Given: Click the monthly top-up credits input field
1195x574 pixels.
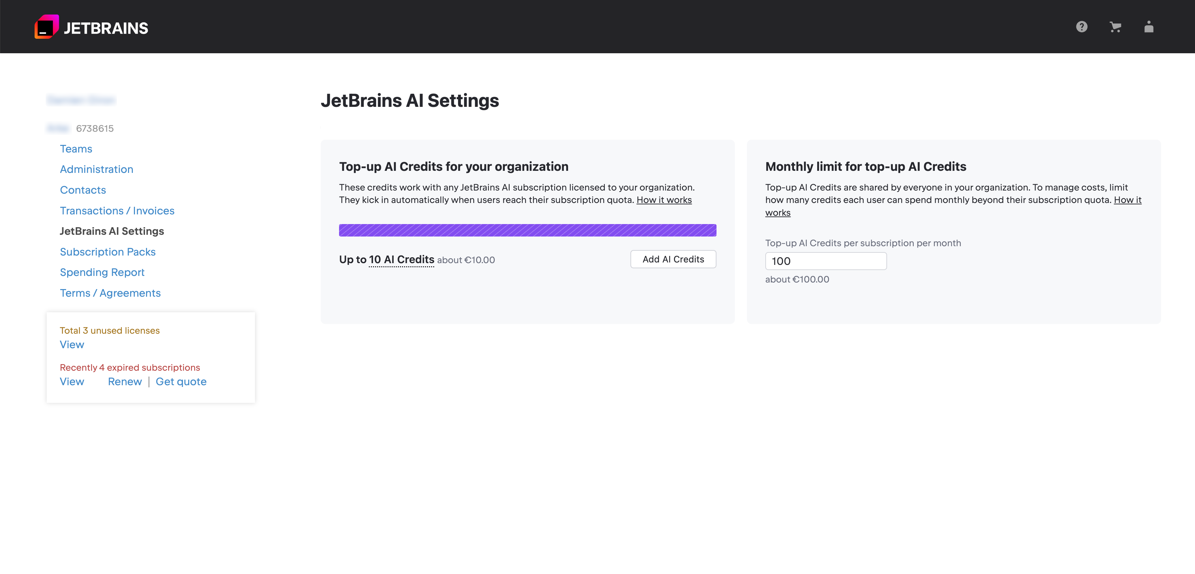Looking at the screenshot, I should (x=825, y=261).
